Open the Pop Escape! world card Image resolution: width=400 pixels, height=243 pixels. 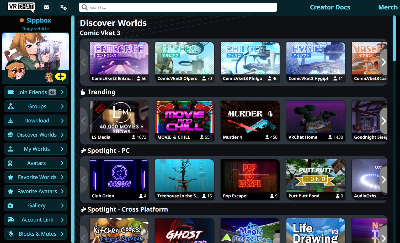[x=250, y=180]
